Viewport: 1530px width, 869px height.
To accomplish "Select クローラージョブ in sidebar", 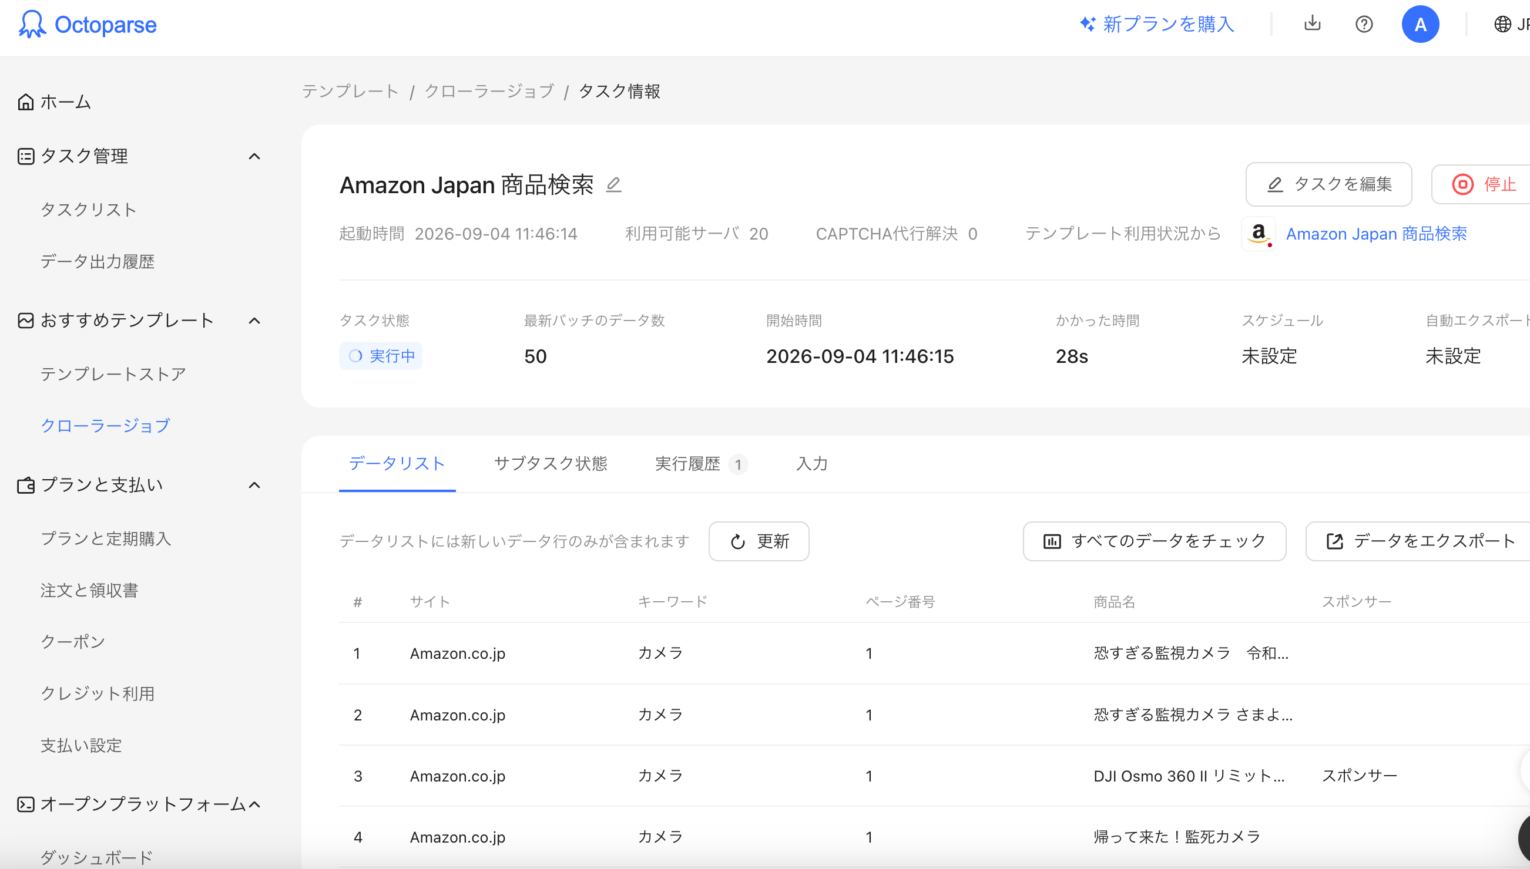I will tap(105, 426).
